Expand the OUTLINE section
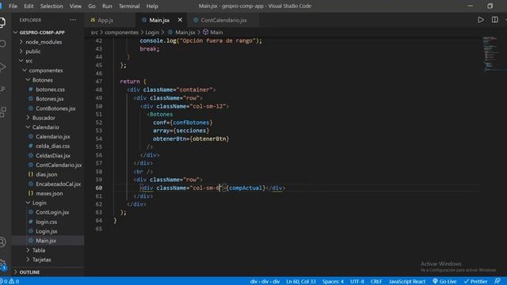 [x=48, y=272]
